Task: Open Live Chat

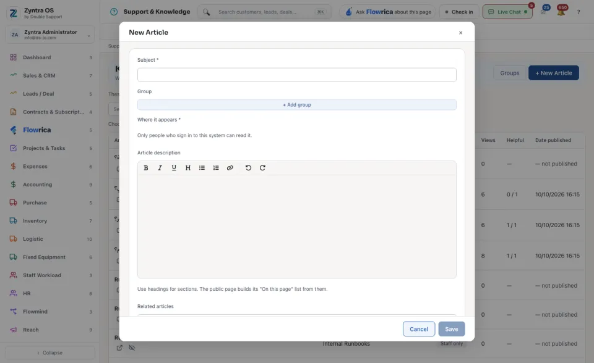Action: pyautogui.click(x=507, y=12)
